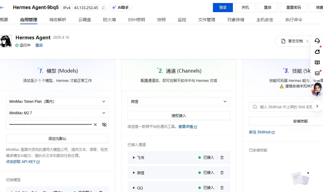Screen dimensions: 323x192
Task: Open the 微信 channel dropdown
Action: click(x=179, y=102)
